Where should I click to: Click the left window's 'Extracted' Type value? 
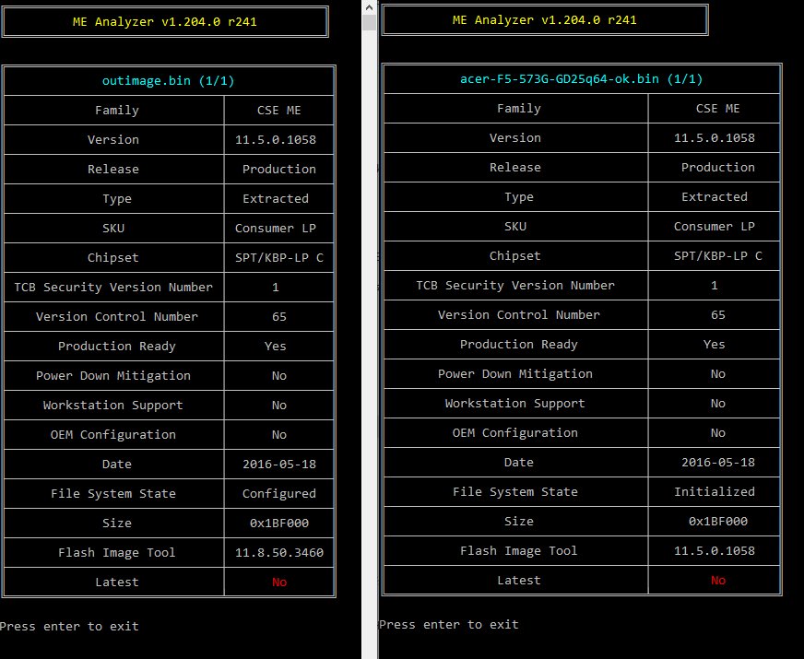click(x=276, y=199)
